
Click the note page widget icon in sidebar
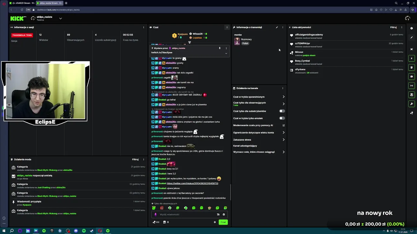click(411, 68)
